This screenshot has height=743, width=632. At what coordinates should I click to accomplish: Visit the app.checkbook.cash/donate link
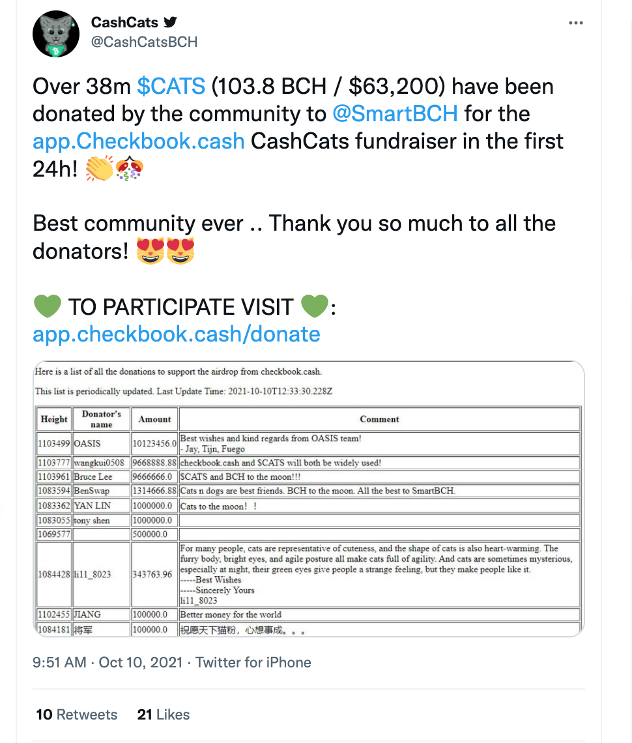(176, 334)
